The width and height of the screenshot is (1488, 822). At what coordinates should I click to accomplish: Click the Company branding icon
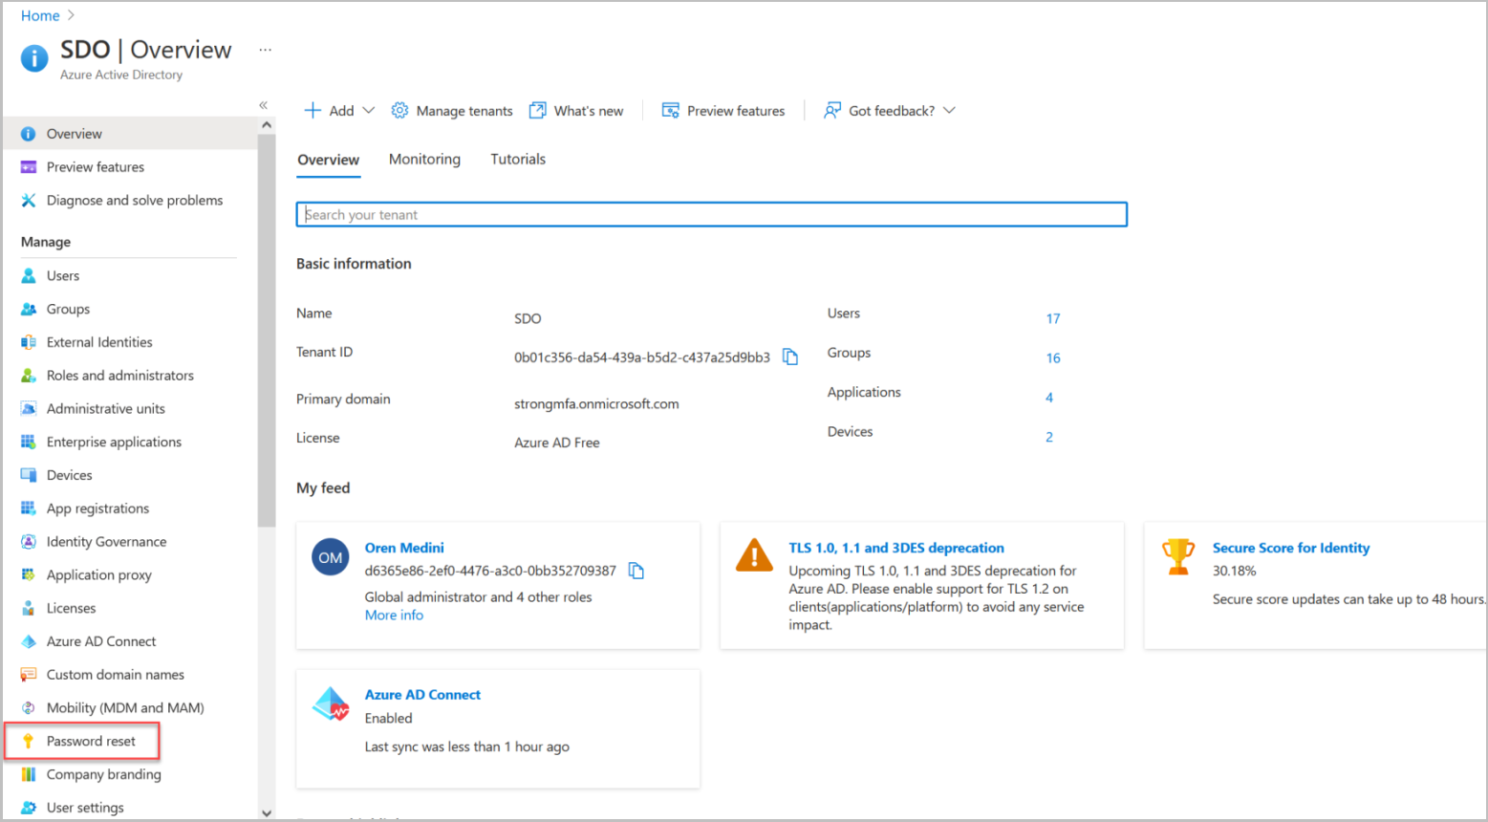coord(29,774)
